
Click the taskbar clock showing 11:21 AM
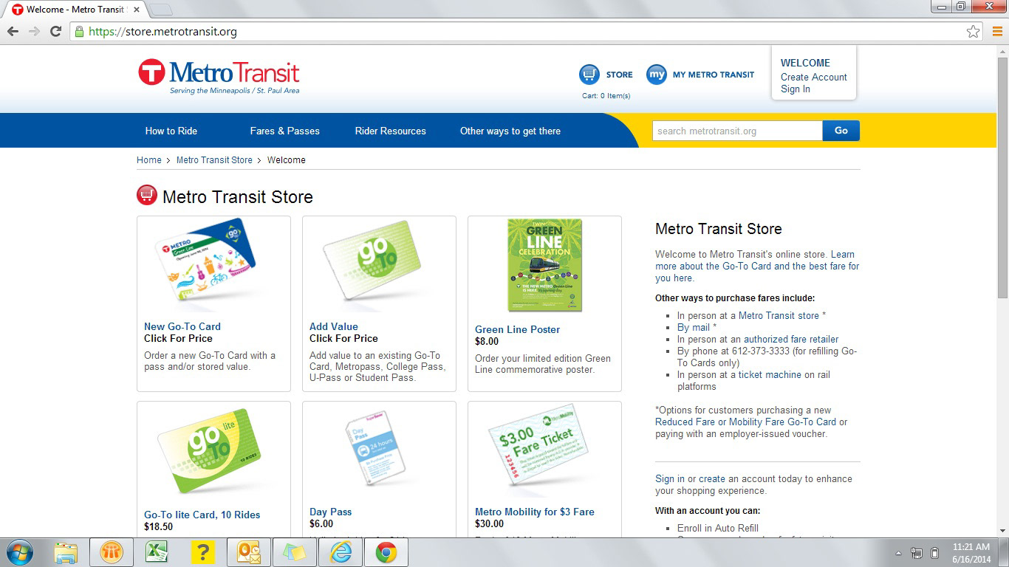point(971,553)
